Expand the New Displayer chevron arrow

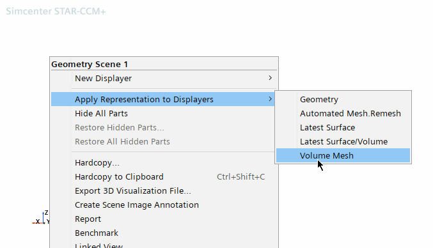271,78
